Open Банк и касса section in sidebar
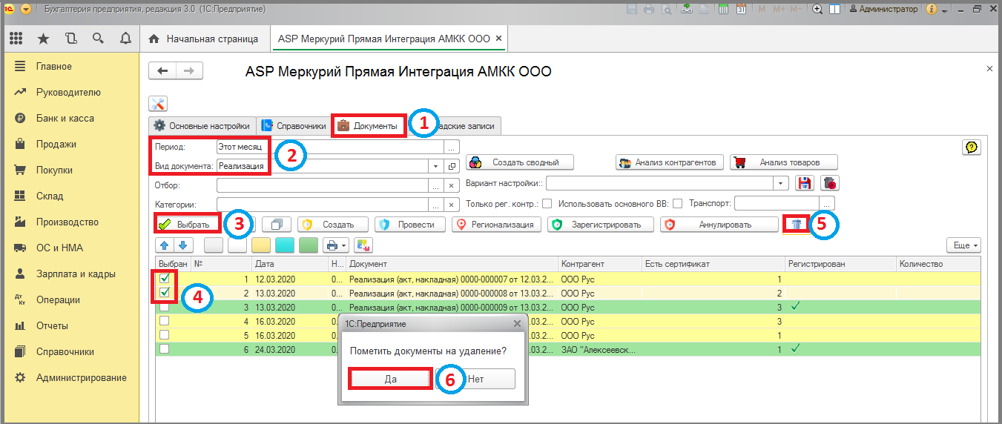Image resolution: width=1002 pixels, height=424 pixels. point(65,118)
